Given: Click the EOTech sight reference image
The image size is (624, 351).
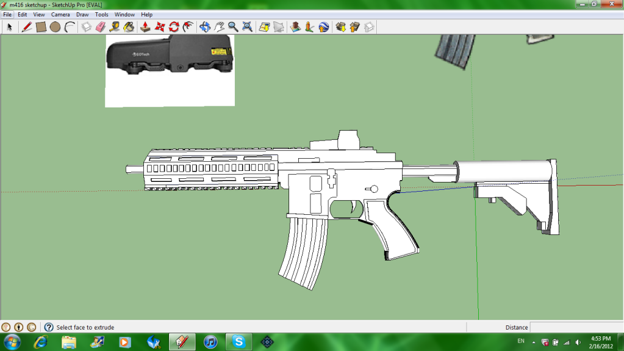Looking at the screenshot, I should [x=170, y=71].
